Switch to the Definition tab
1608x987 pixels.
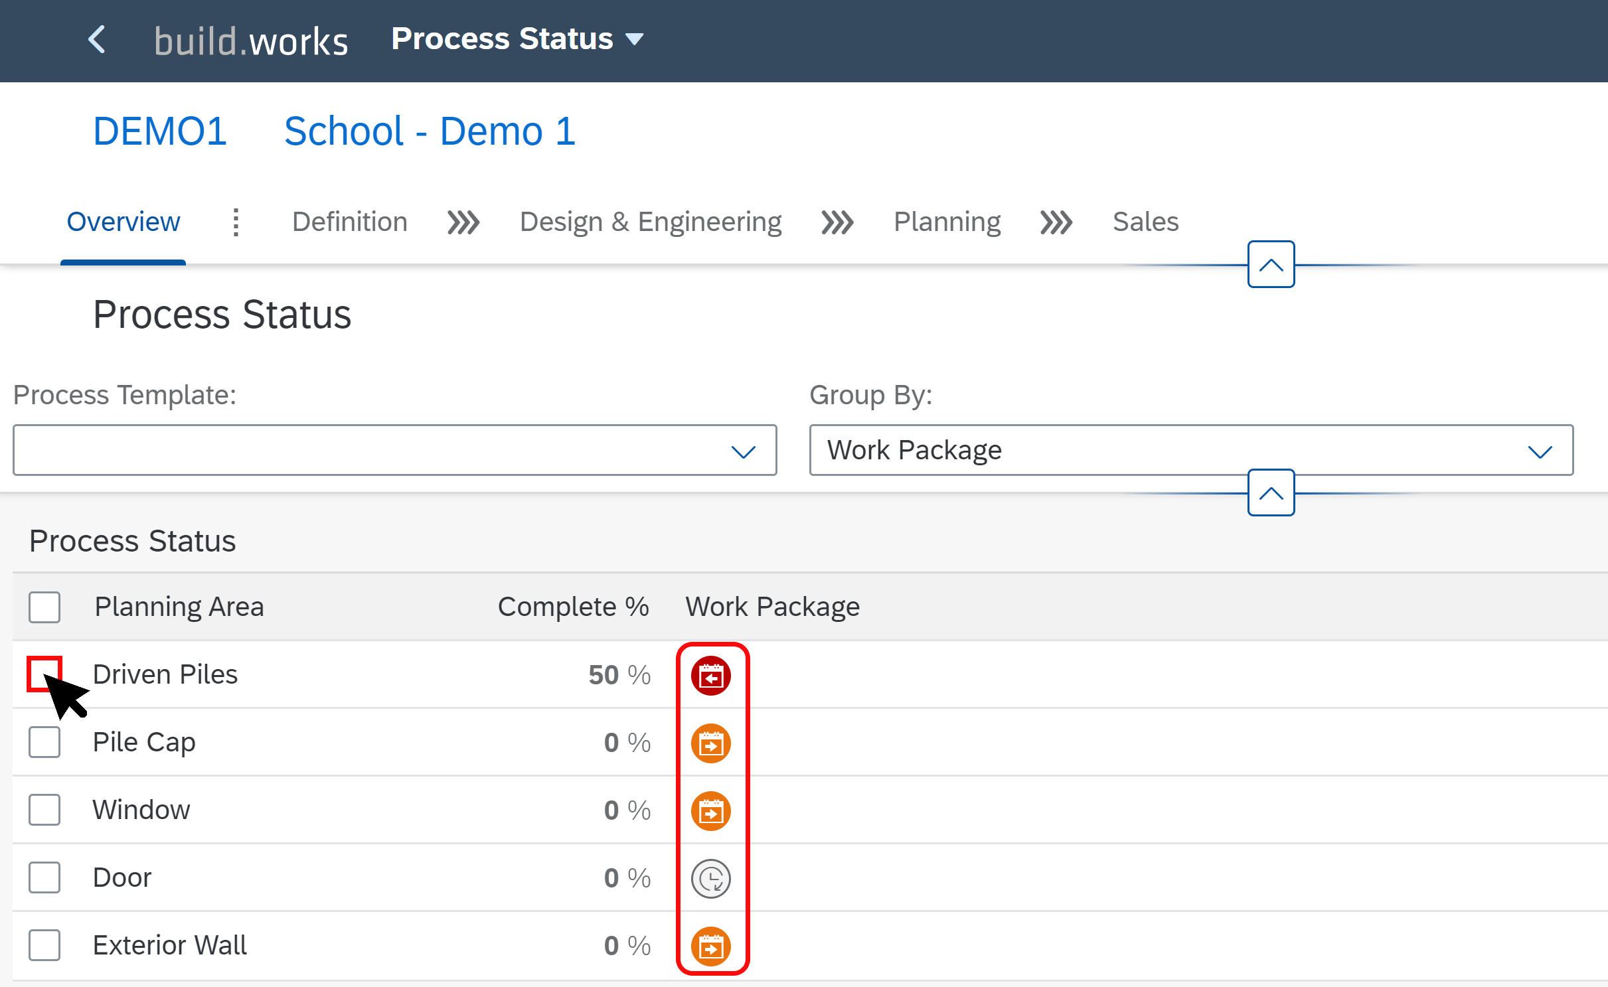350,222
